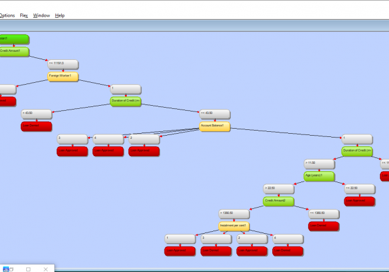Viewport: 389px width, 272px height.
Task: Select the Instalment per cent1 node
Action: click(x=233, y=226)
